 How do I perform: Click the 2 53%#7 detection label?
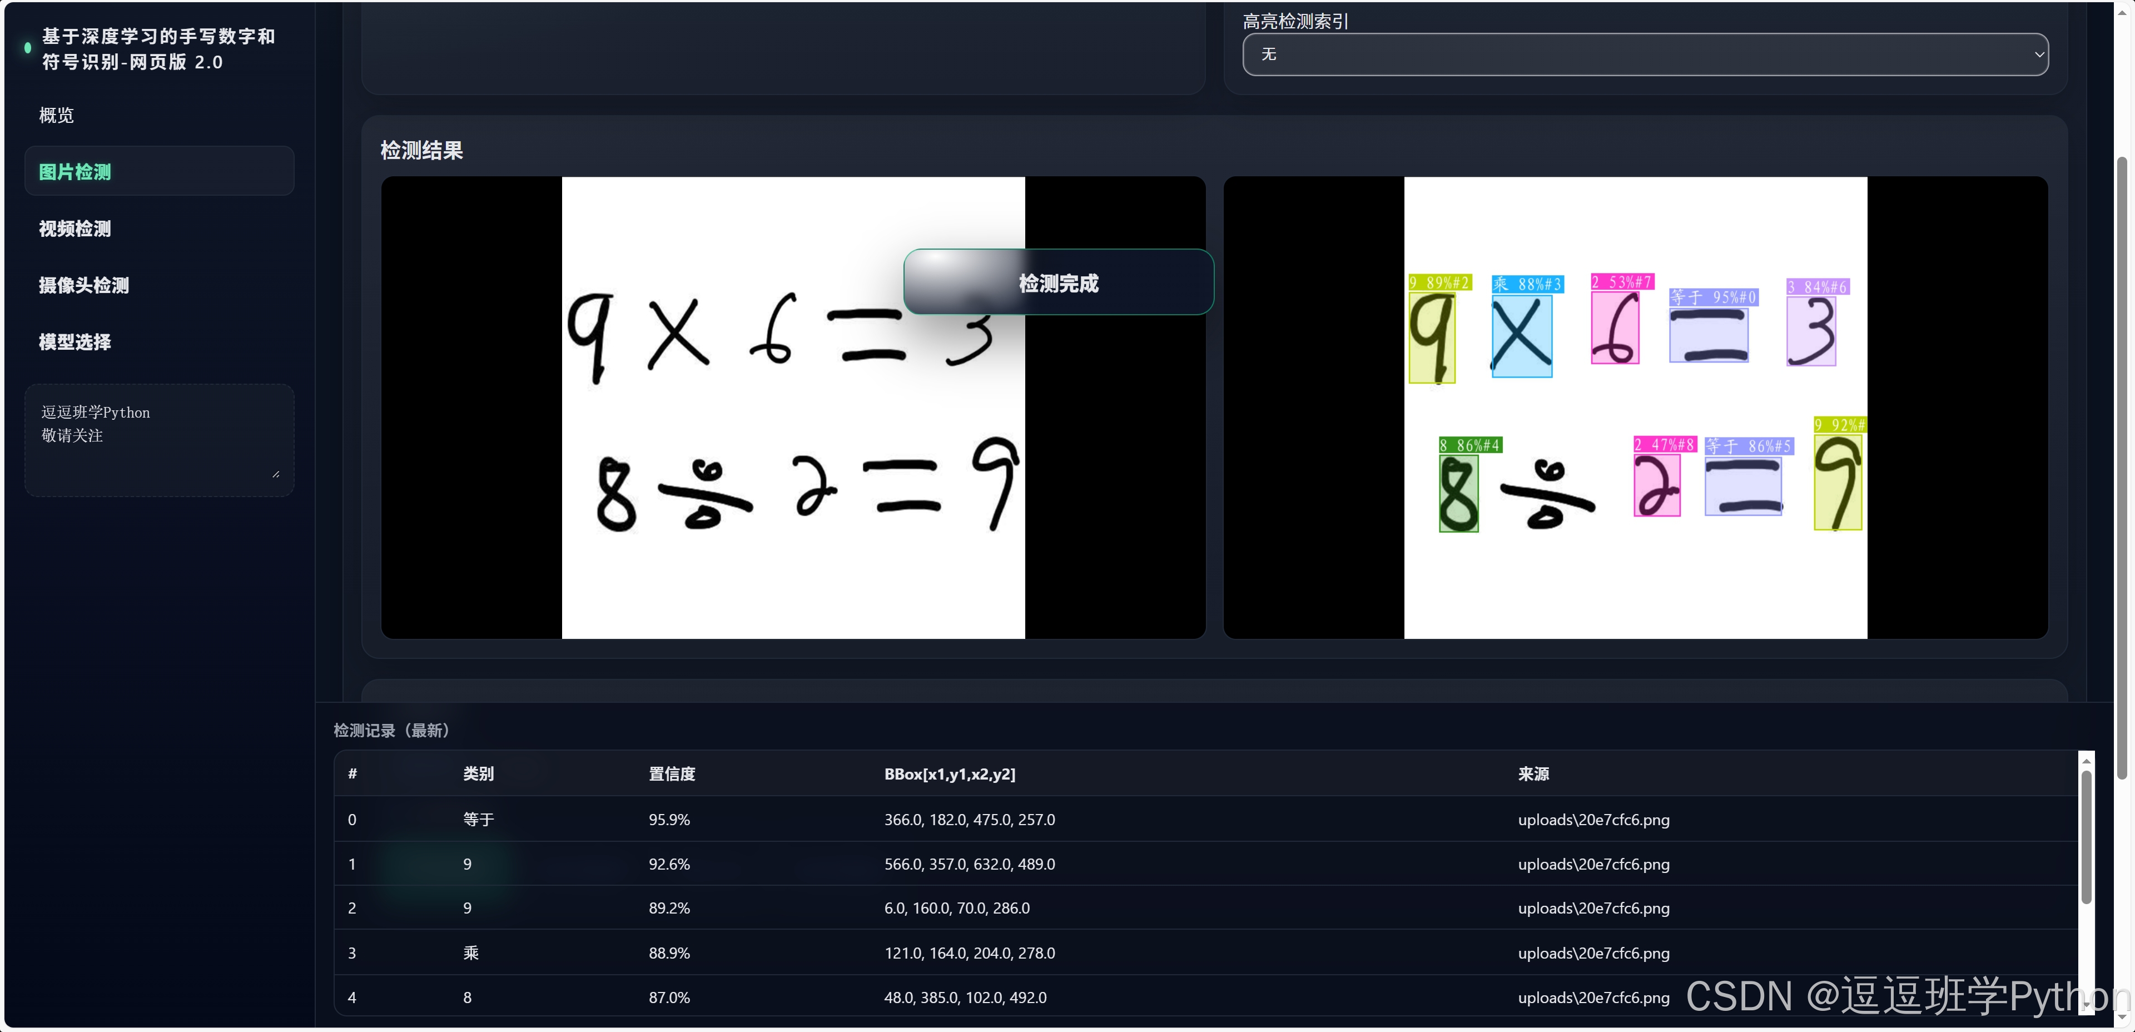(1623, 282)
